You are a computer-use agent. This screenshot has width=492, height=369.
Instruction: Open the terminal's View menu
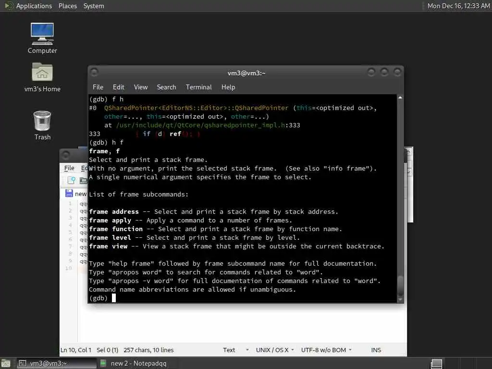[141, 87]
